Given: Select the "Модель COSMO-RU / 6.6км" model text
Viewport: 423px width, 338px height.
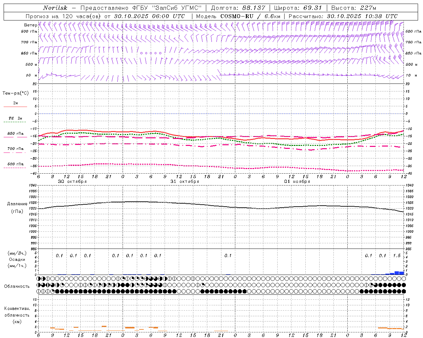Looking at the screenshot, I should [x=238, y=16].
